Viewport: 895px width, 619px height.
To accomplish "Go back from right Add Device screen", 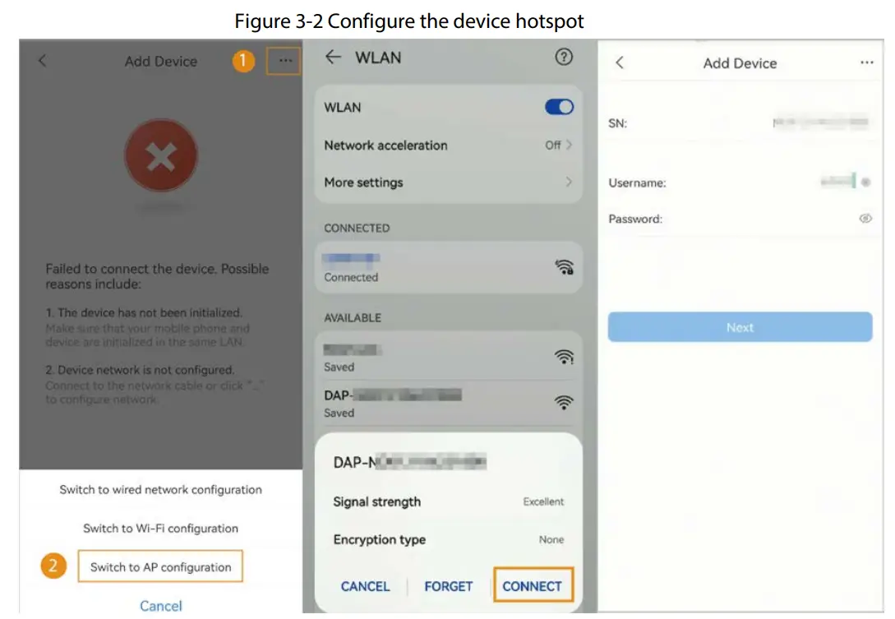I will pos(620,63).
